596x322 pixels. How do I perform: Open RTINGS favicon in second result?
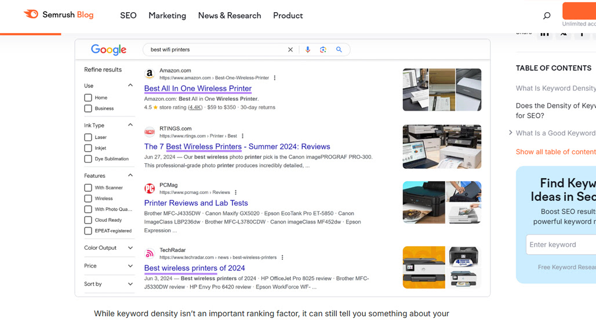tap(150, 132)
